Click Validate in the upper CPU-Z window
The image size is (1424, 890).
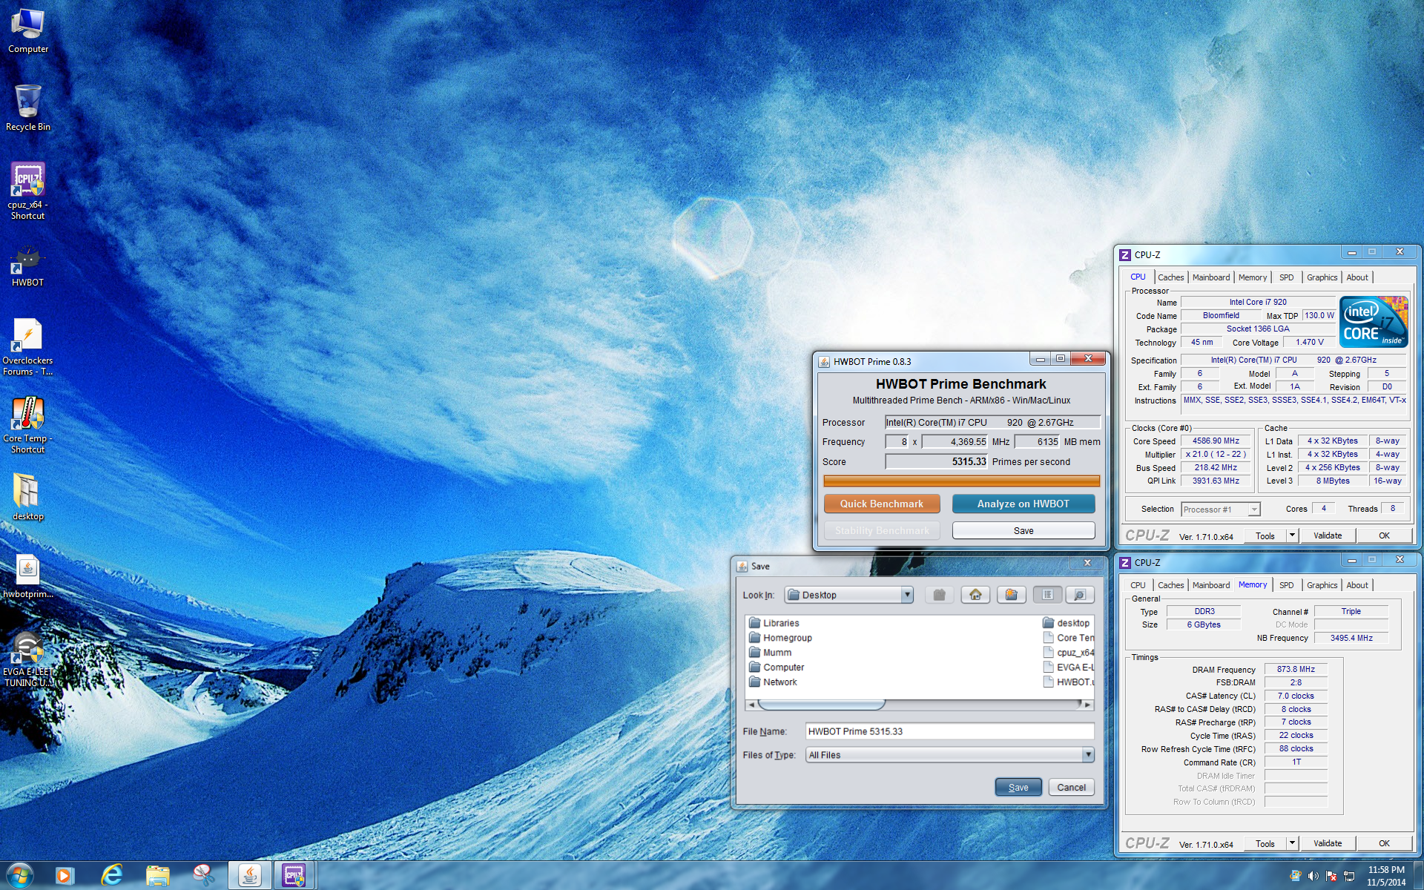pyautogui.click(x=1328, y=535)
